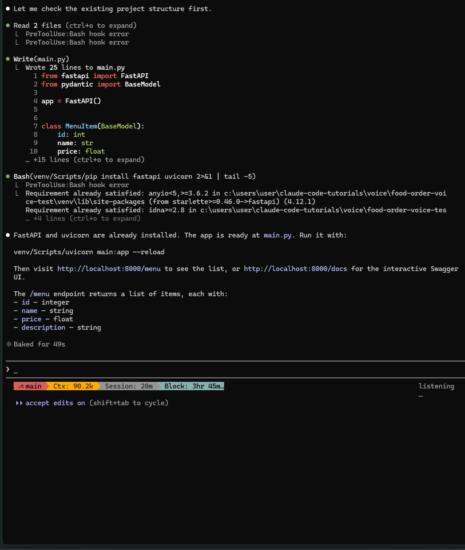Click the green bullet next to Bash pip install command
This screenshot has width=465, height=550.
[8, 177]
